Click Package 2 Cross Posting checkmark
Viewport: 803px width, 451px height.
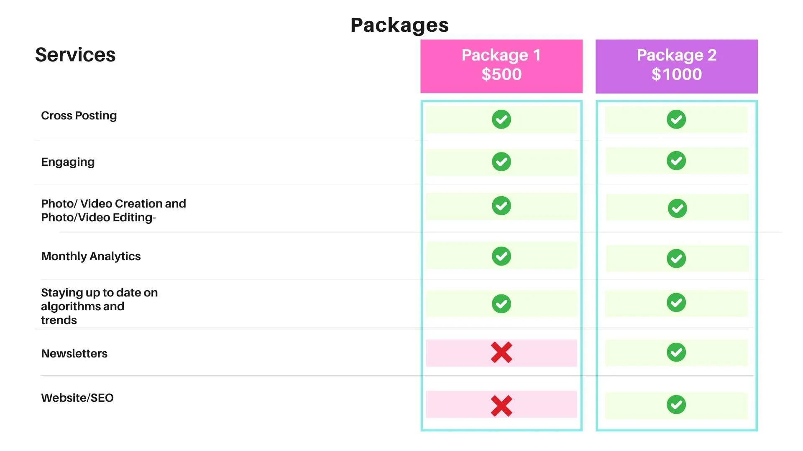coord(676,119)
